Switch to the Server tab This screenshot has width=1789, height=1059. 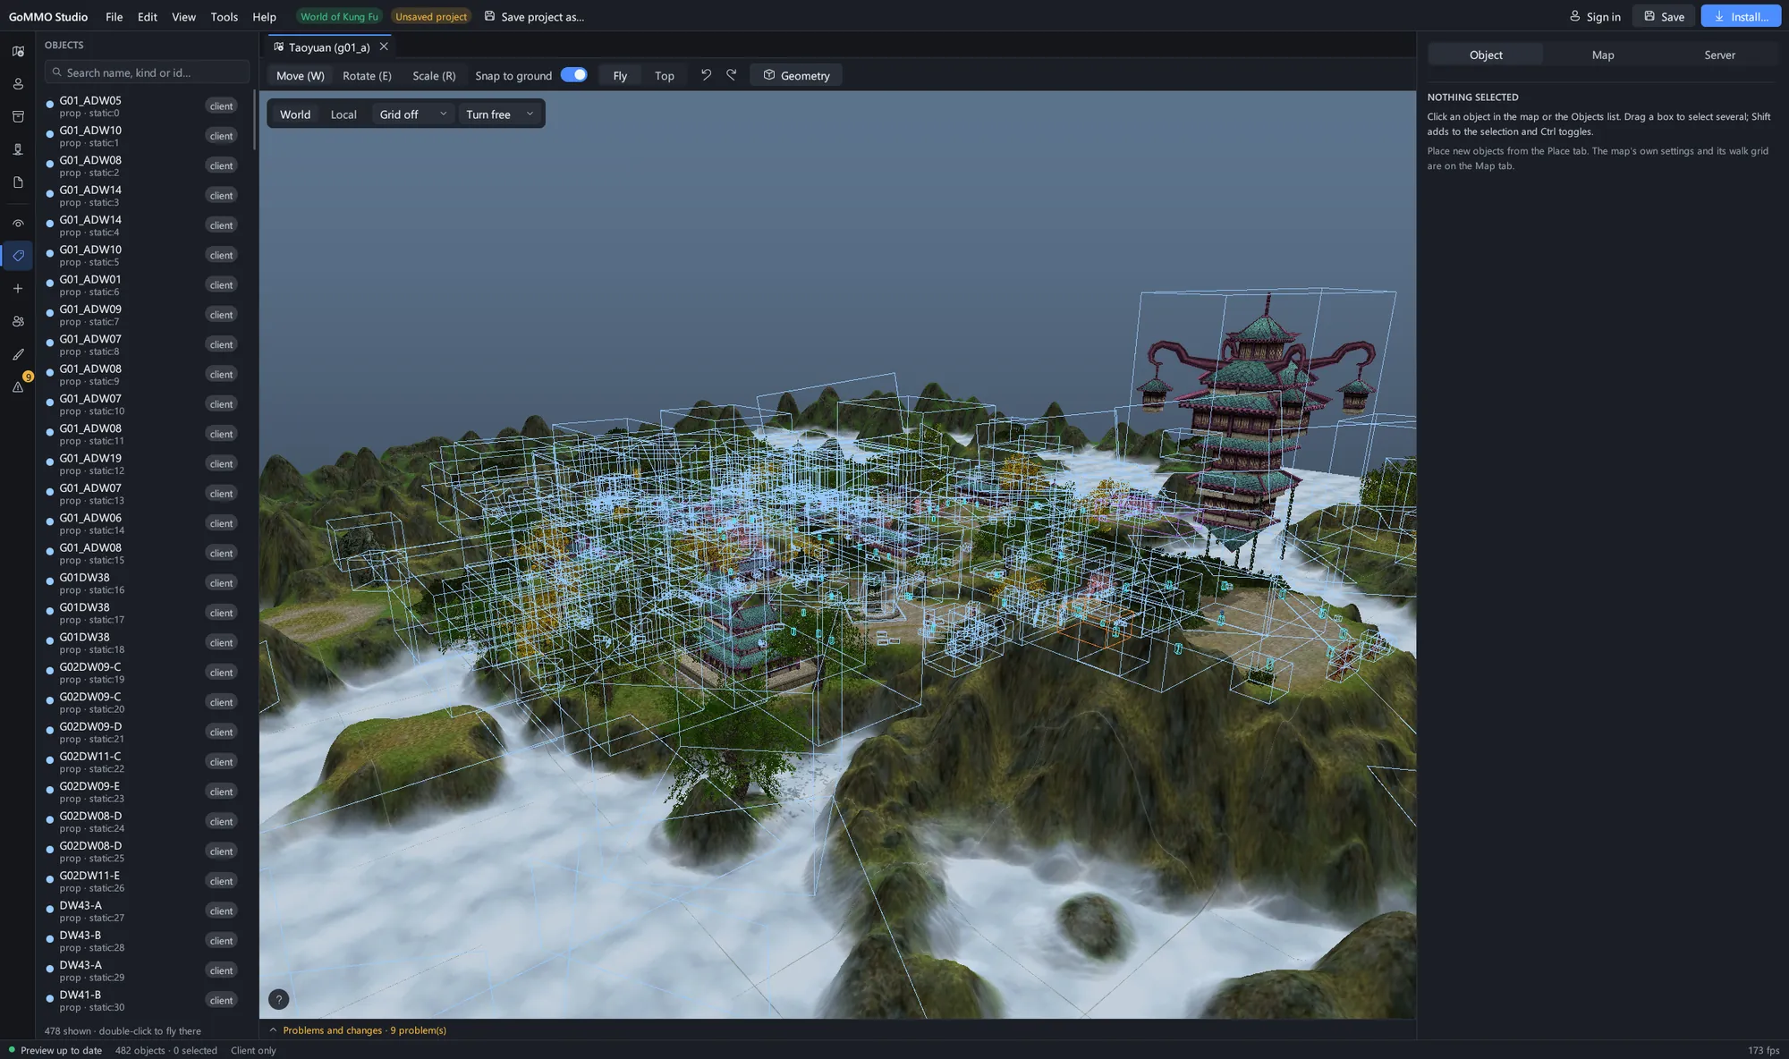[x=1719, y=55]
